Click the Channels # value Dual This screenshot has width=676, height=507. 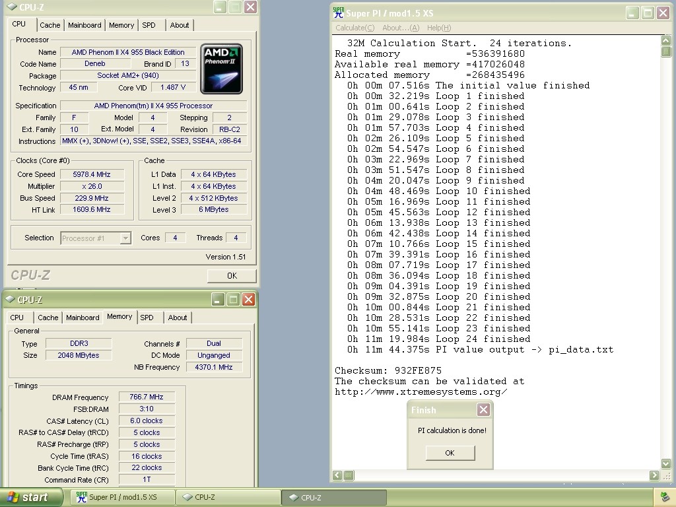click(x=214, y=343)
